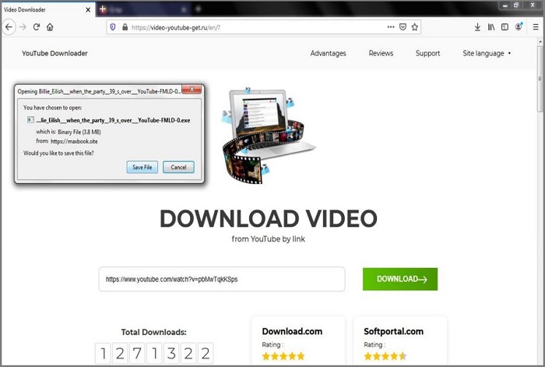Cancel the file download dialog
Screen dimensions: 545x367
pos(178,167)
